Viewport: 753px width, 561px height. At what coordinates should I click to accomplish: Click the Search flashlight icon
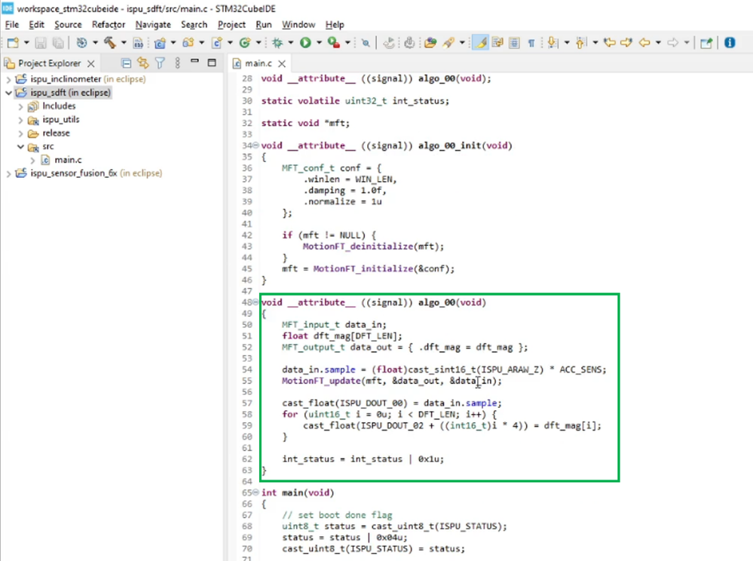coord(448,43)
